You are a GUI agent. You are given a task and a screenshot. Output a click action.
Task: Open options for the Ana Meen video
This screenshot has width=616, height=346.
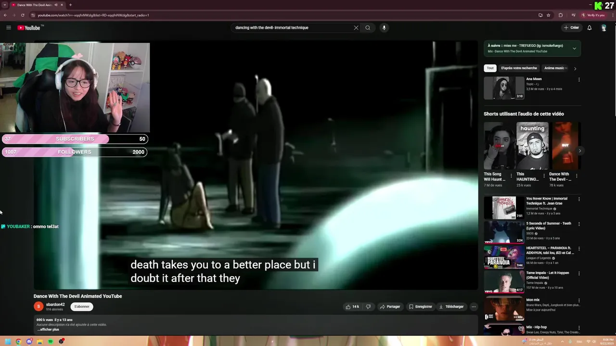579,80
